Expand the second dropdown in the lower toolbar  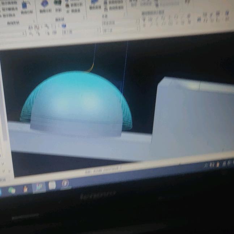point(98,30)
